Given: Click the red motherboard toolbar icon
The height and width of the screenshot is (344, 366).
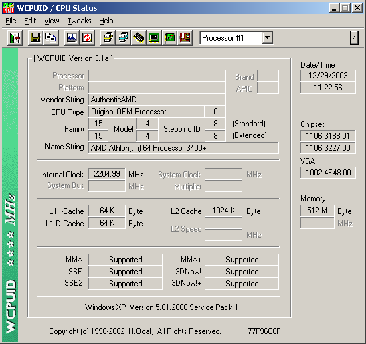Looking at the screenshot, I should pyautogui.click(x=185, y=37).
